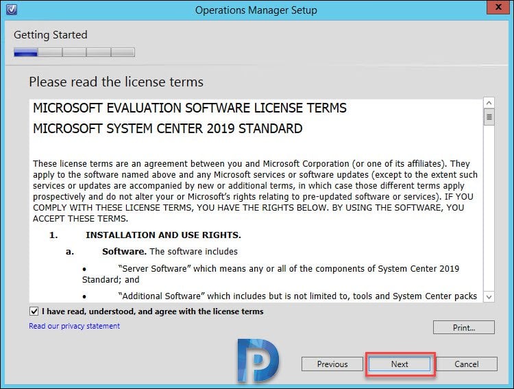Click the Operations Manager Setup title bar icon
514x389 pixels.
coord(12,10)
